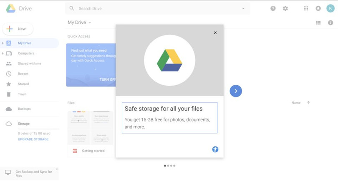Image resolution: width=338 pixels, height=181 pixels.
Task: Open the Settings gear icon
Action: (x=285, y=8)
